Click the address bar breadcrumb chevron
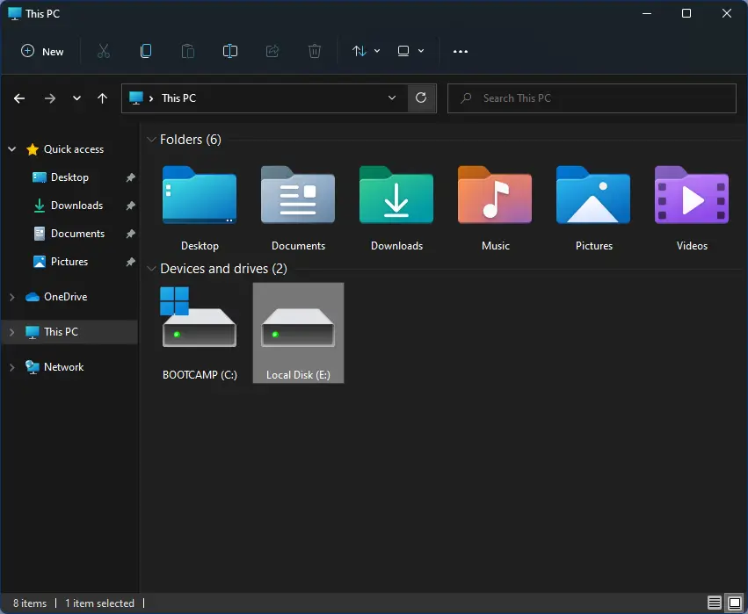The height and width of the screenshot is (614, 748). (x=151, y=98)
